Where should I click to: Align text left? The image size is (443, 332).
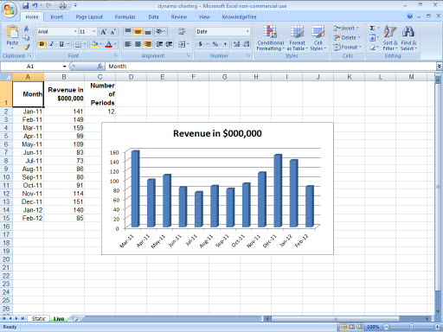(128, 44)
